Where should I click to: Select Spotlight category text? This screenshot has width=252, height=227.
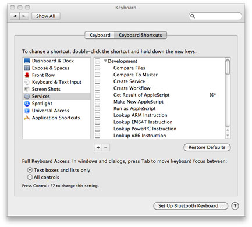pyautogui.click(x=42, y=104)
